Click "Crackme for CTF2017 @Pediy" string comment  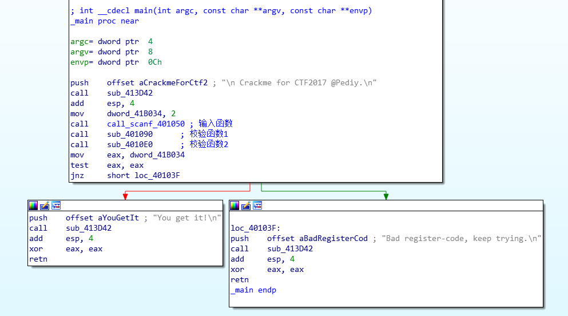pos(299,82)
